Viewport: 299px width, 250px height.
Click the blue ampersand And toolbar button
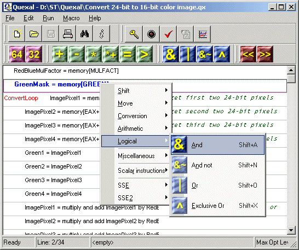[x=171, y=54]
